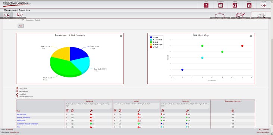
Task: Toggle the Unmonitored Controls checkbox
Action: (x=23, y=19)
